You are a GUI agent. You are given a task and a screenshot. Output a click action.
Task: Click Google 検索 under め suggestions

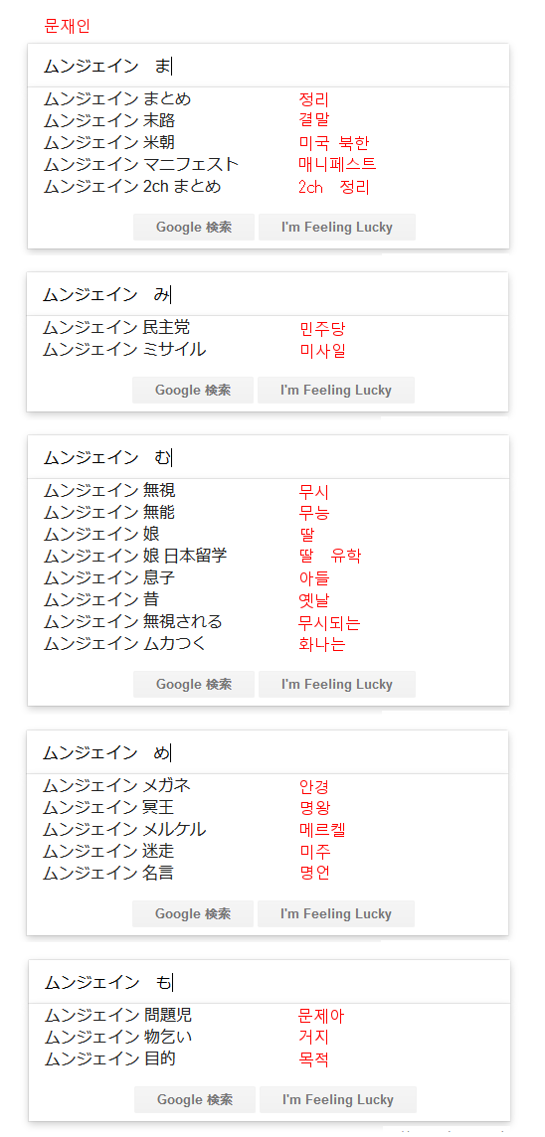point(193,913)
